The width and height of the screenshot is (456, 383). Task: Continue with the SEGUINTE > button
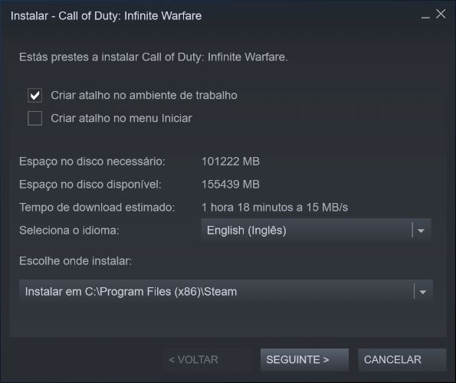tap(304, 360)
